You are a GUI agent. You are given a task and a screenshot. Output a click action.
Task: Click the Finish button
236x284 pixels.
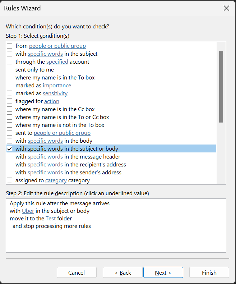[x=209, y=272]
